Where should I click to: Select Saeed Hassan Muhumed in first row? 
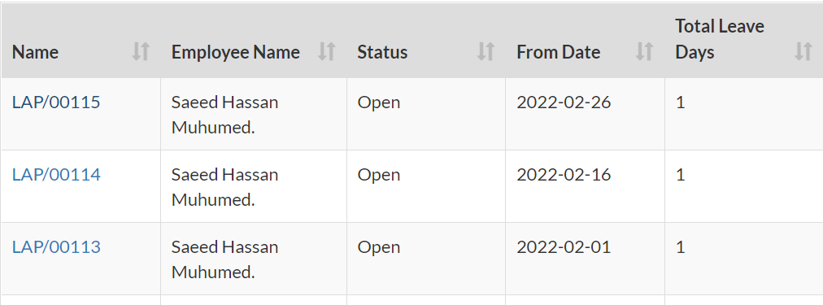224,115
